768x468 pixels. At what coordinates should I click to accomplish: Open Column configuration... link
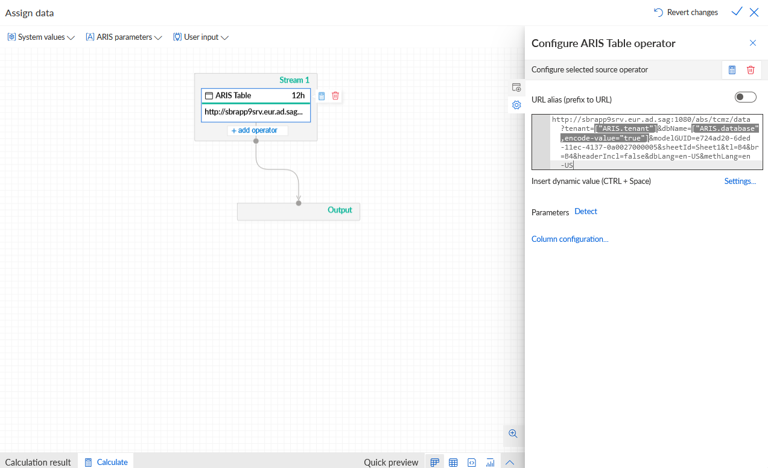click(x=570, y=239)
